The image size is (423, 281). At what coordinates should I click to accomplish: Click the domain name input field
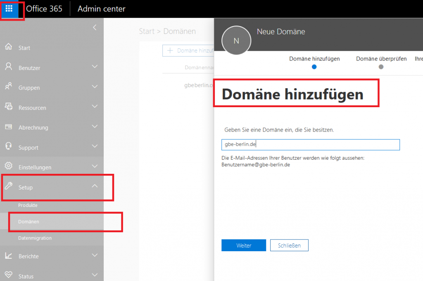coord(310,144)
